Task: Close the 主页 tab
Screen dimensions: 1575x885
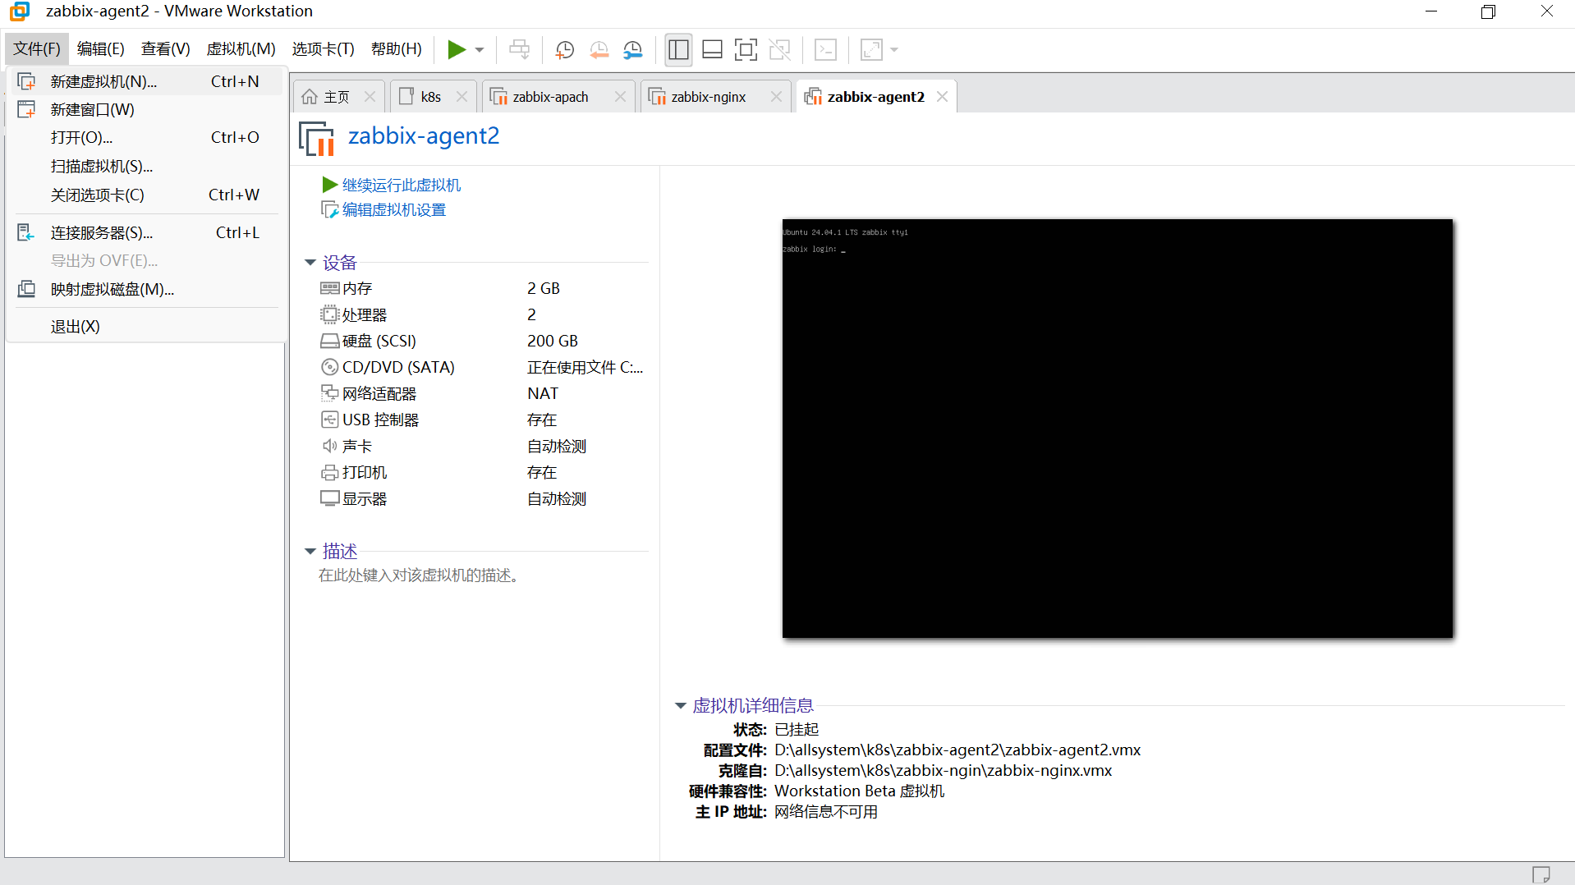Action: tap(370, 97)
